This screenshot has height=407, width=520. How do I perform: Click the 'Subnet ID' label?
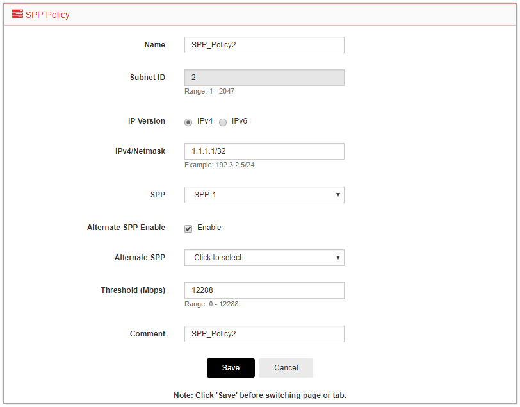tap(147, 78)
